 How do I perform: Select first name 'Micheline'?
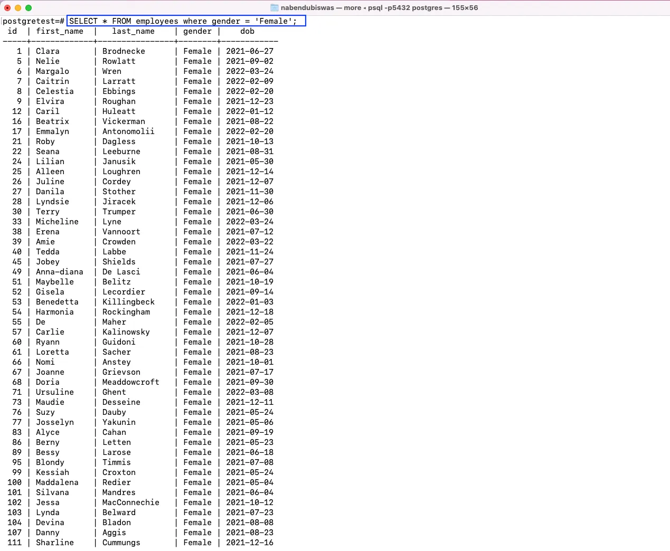(x=57, y=222)
